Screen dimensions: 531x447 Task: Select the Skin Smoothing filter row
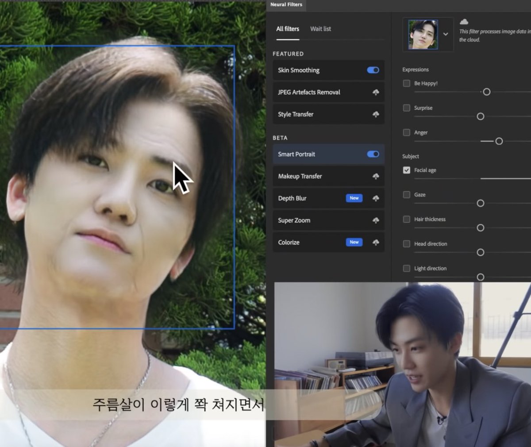pyautogui.click(x=328, y=70)
